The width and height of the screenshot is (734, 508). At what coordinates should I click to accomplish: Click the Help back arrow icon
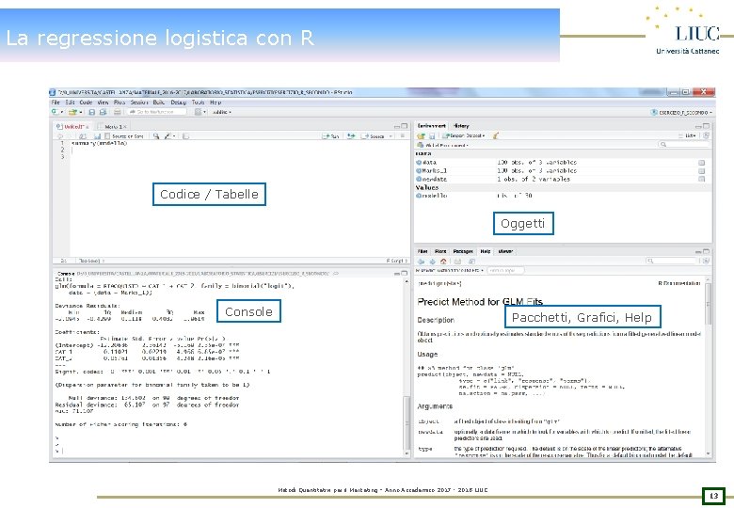421,261
